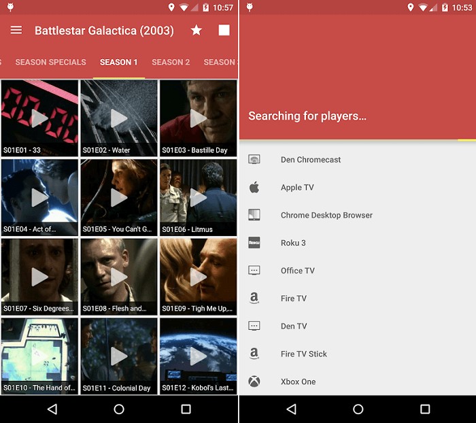476x423 pixels.
Task: Choose Fire TV Stick as the player
Action: 358,354
